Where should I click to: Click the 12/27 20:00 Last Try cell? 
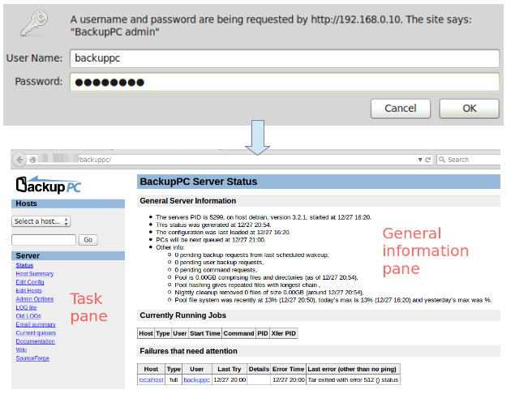coord(230,380)
